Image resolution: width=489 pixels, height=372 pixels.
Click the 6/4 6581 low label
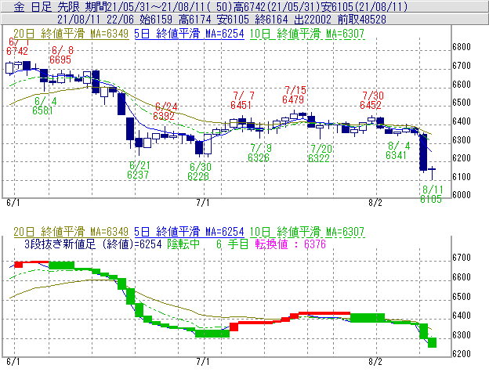pyautogui.click(x=43, y=106)
